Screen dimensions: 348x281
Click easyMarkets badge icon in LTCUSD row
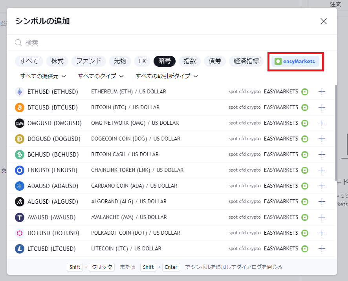point(305,249)
